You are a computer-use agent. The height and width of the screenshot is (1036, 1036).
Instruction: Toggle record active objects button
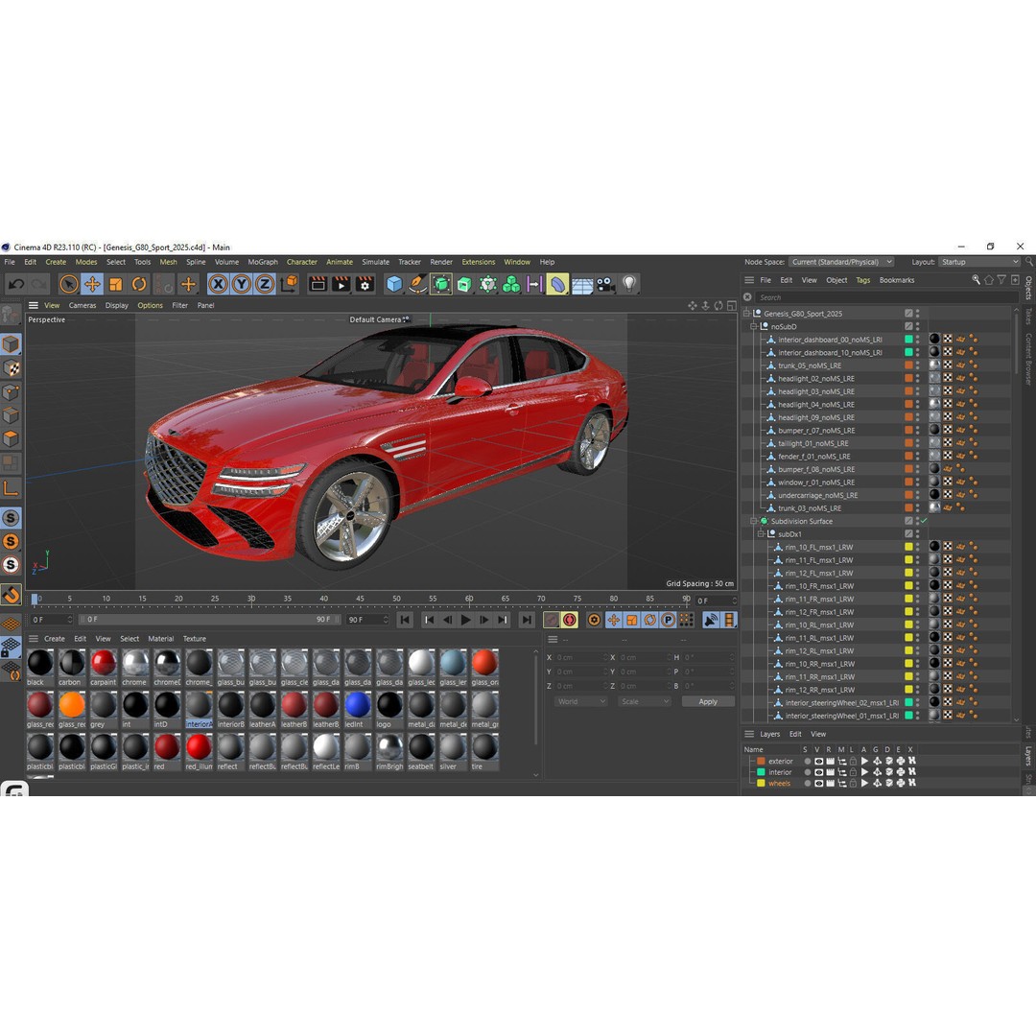[x=551, y=620]
